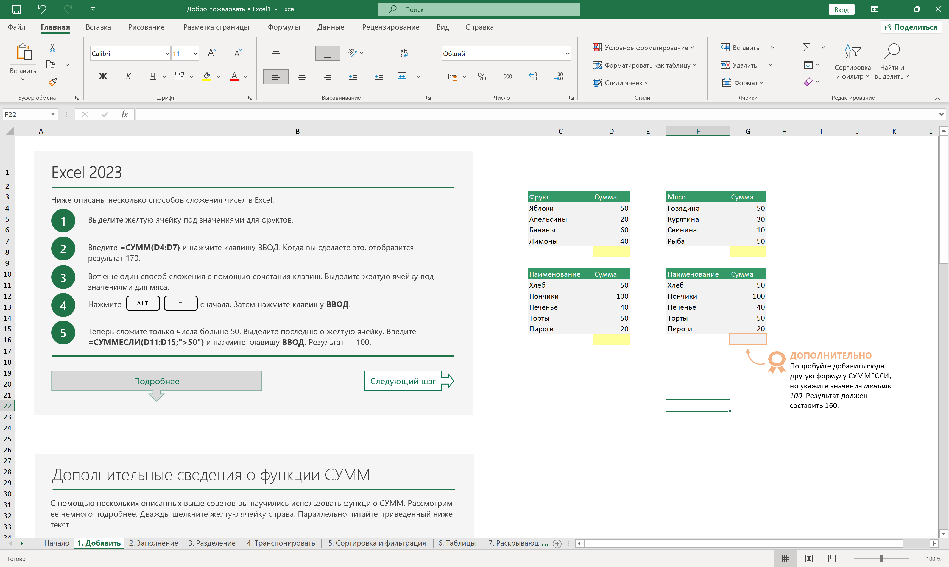Open the Customize Quick Access Toolbar dropdown
Image resolution: width=949 pixels, height=567 pixels.
click(93, 9)
